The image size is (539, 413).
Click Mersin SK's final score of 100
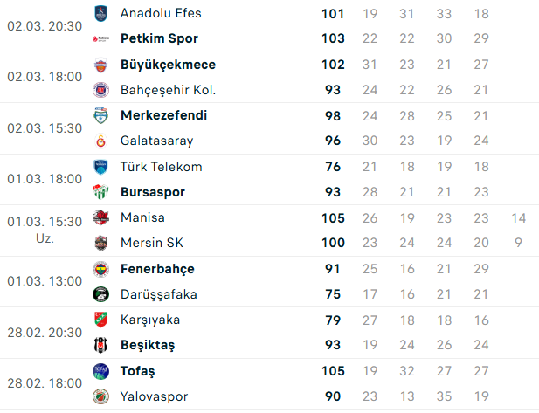[332, 243]
